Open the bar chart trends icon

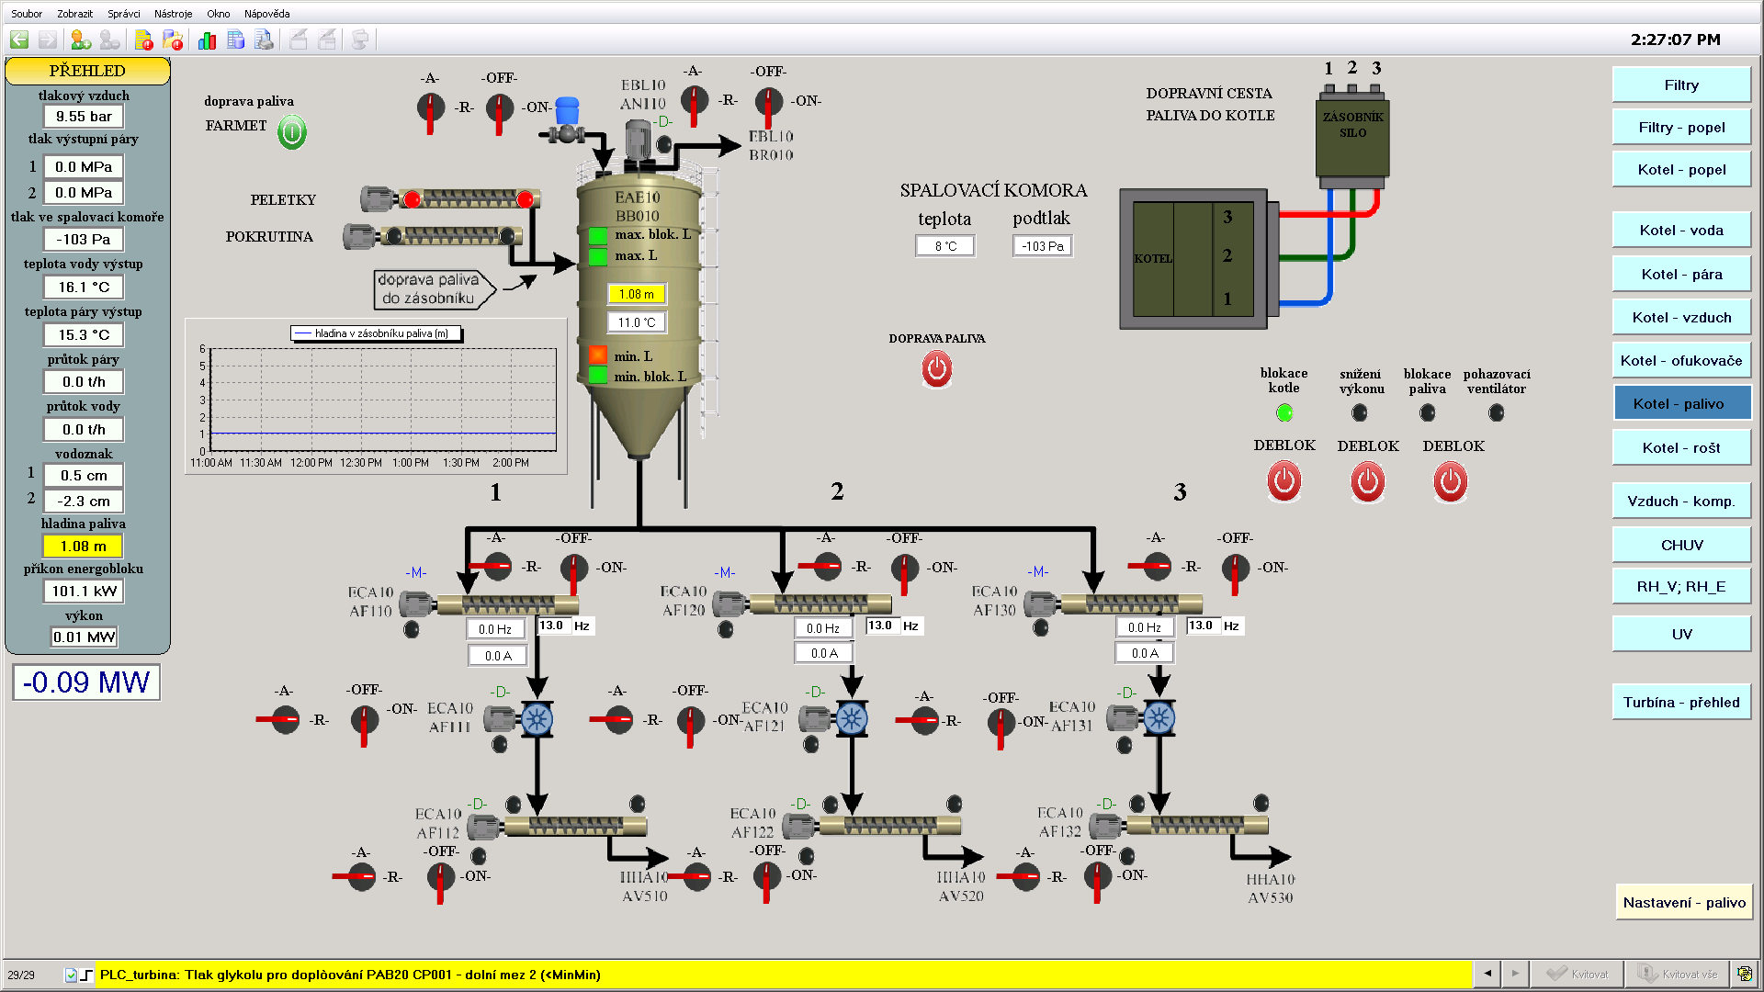click(x=207, y=39)
